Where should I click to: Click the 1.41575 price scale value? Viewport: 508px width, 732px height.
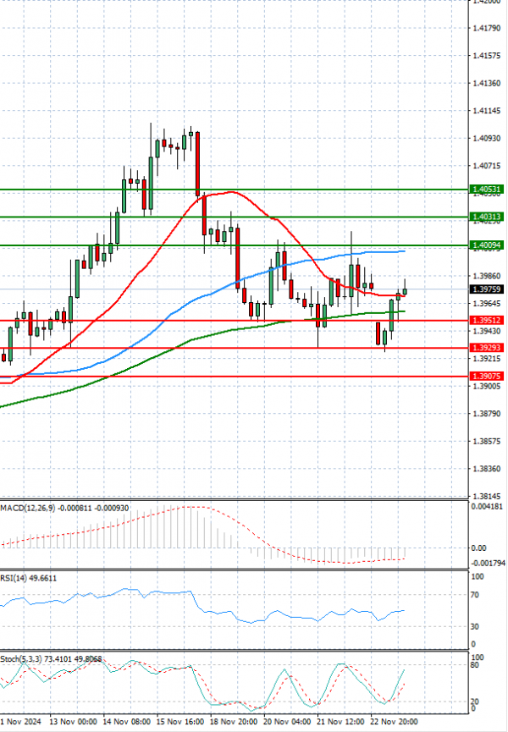click(487, 56)
